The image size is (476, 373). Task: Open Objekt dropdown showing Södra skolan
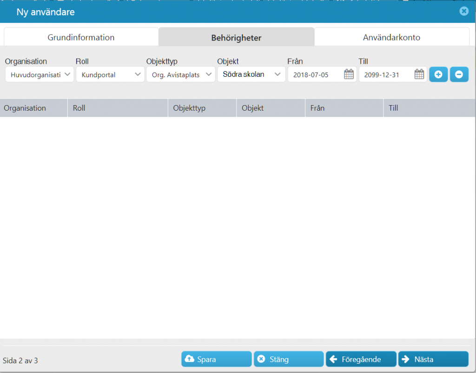[x=251, y=74]
